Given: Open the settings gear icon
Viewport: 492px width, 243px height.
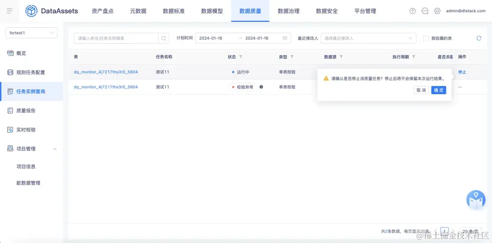Looking at the screenshot, I should point(437,11).
